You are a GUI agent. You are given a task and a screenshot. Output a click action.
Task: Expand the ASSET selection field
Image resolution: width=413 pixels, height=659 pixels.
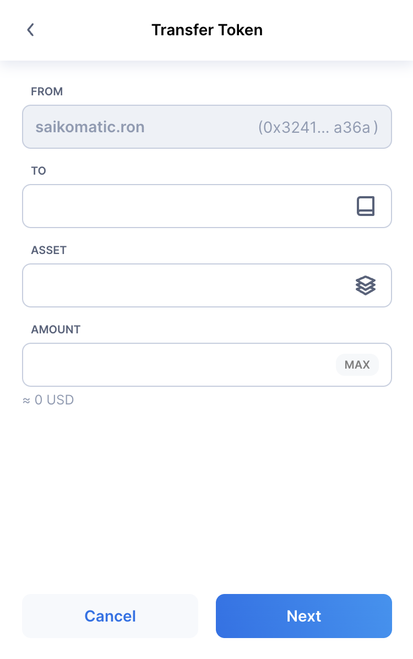click(x=206, y=285)
